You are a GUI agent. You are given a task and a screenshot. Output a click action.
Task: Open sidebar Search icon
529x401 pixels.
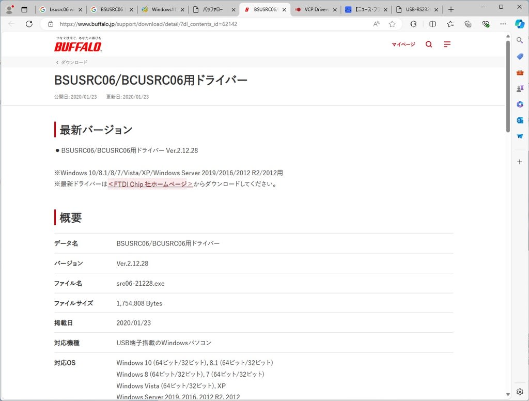tap(520, 40)
